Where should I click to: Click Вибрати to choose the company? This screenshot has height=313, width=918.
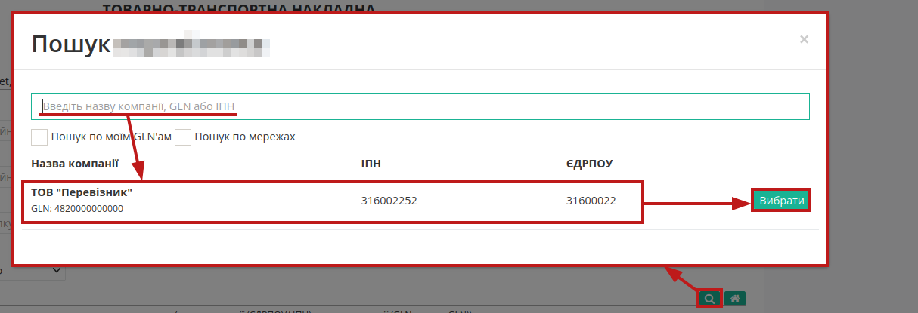pos(781,200)
